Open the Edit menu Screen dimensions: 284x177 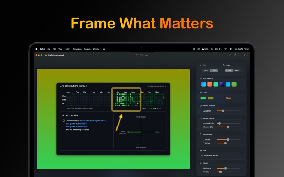click(x=54, y=49)
